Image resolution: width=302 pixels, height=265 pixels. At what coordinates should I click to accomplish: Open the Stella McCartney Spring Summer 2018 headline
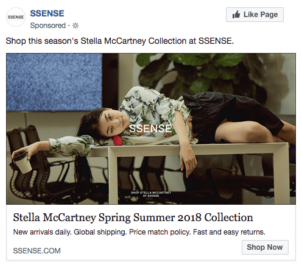(x=133, y=217)
